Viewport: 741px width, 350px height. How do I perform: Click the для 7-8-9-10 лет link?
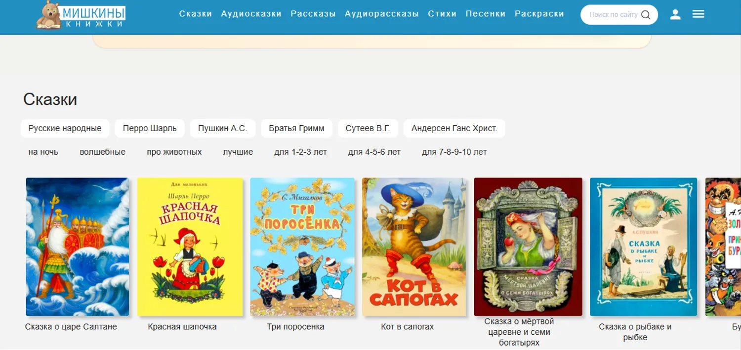454,152
